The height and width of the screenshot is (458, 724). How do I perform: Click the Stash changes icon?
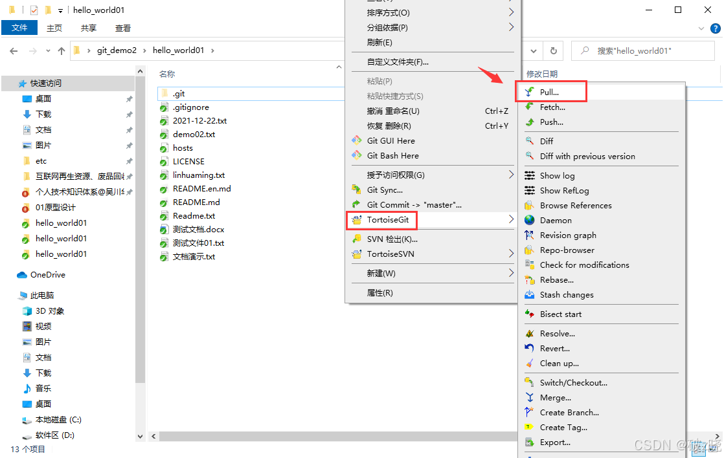pos(530,295)
